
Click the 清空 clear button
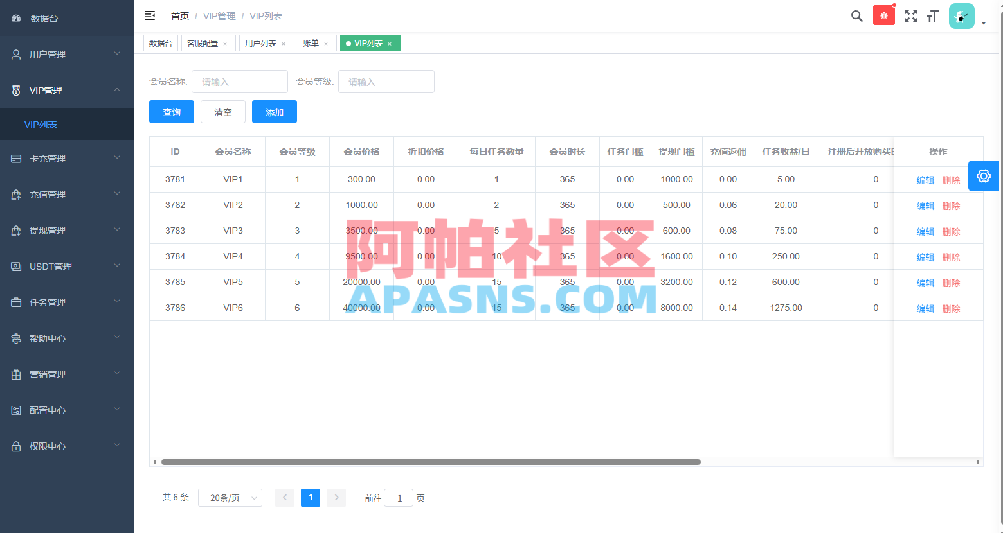(x=223, y=112)
